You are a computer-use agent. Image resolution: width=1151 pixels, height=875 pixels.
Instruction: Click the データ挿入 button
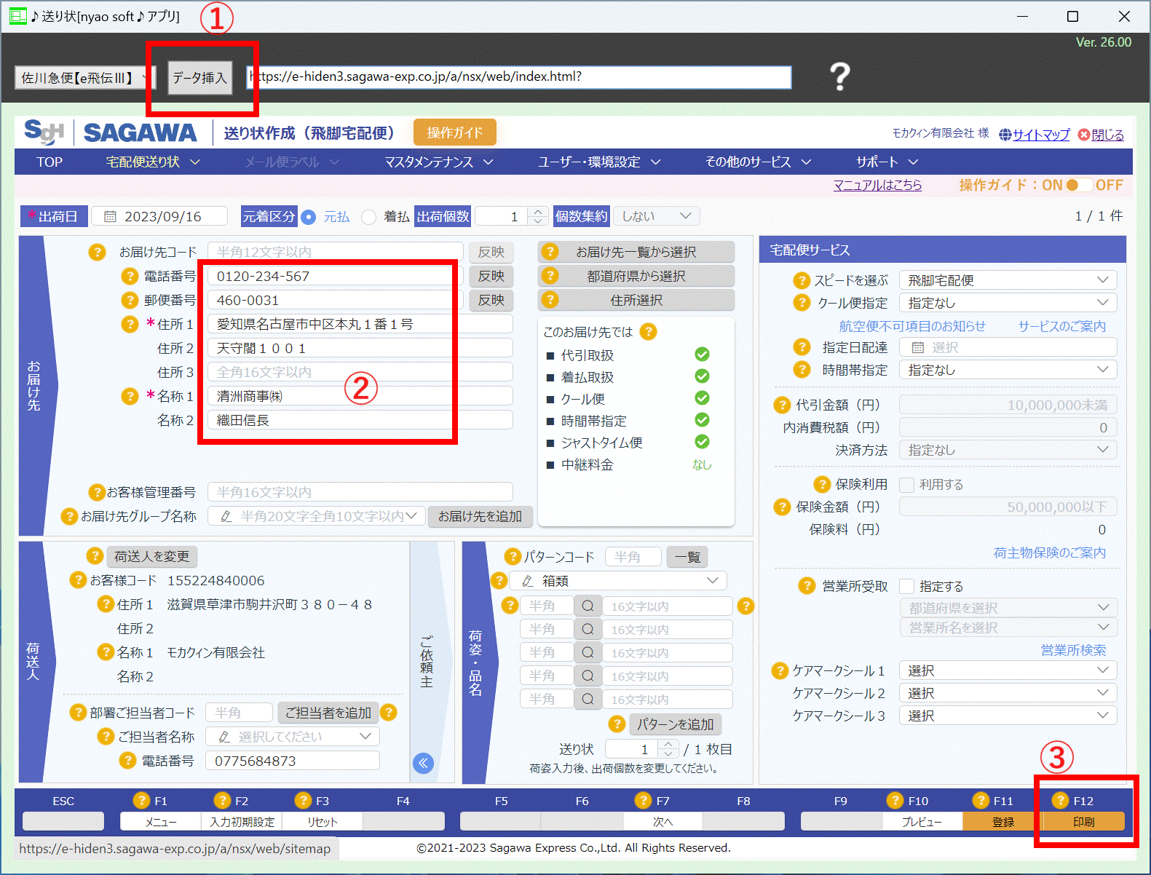tap(200, 78)
